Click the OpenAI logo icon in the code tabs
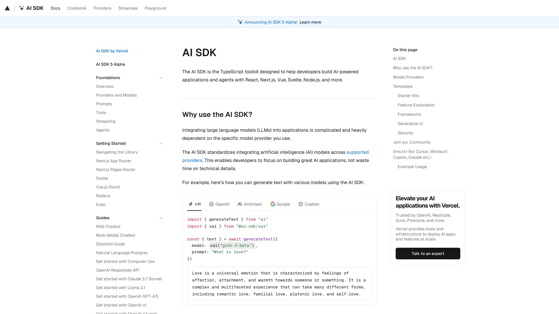Screen dimensions: 559x314 point(211,204)
